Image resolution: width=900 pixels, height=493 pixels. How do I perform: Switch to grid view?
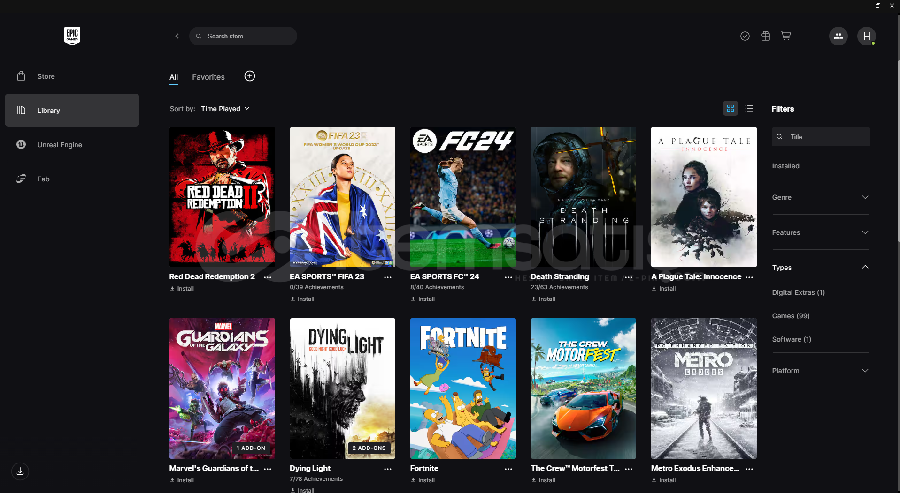[730, 108]
